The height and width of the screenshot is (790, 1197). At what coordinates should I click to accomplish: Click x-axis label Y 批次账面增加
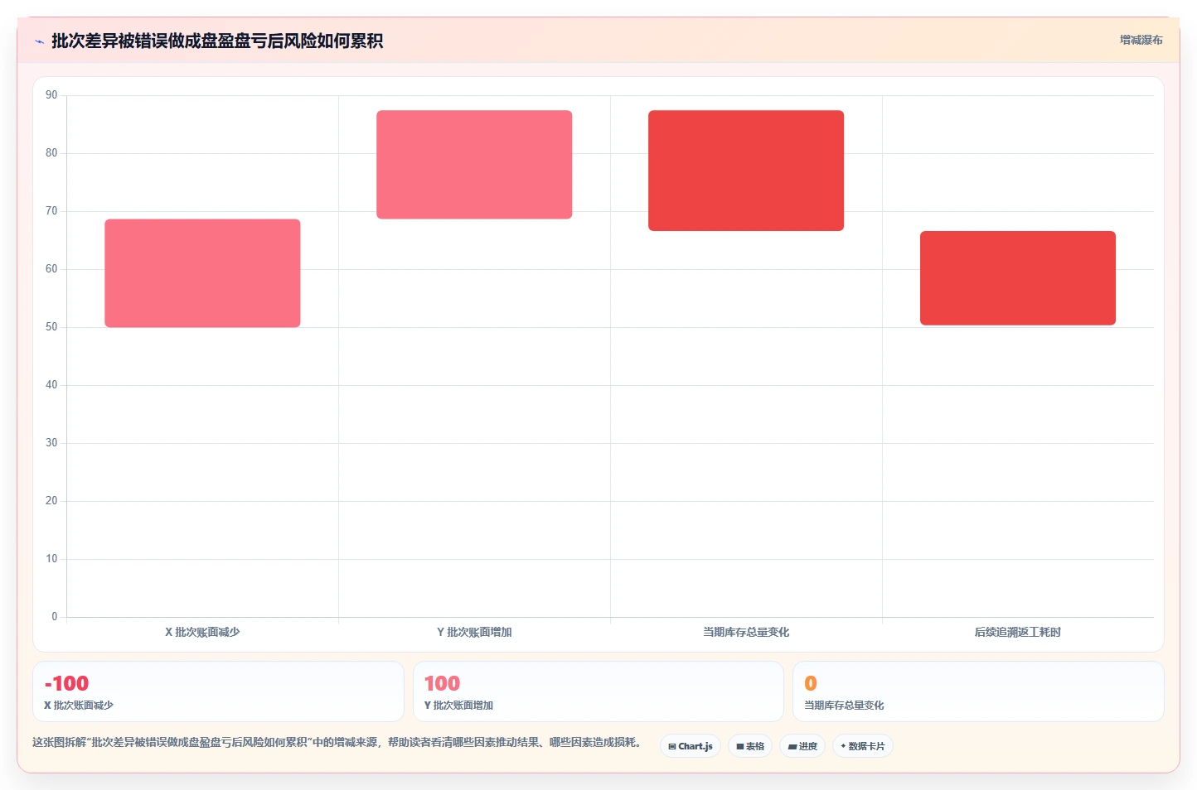(x=474, y=632)
